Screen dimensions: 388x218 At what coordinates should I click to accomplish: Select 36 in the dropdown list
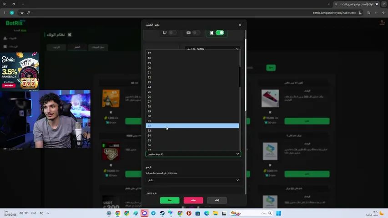(192, 145)
